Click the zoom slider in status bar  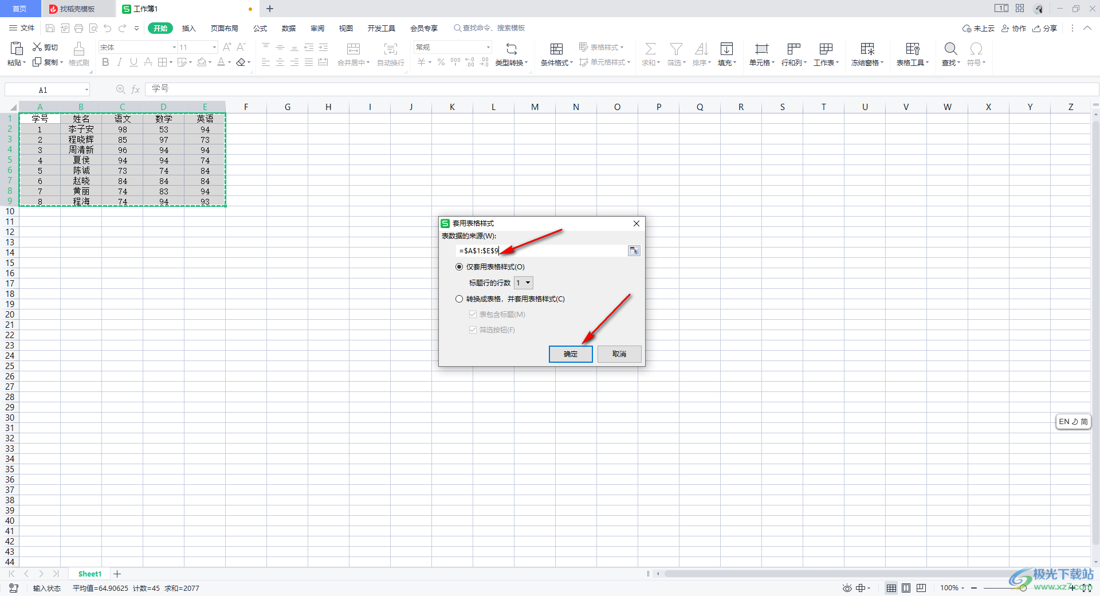pyautogui.click(x=1023, y=588)
